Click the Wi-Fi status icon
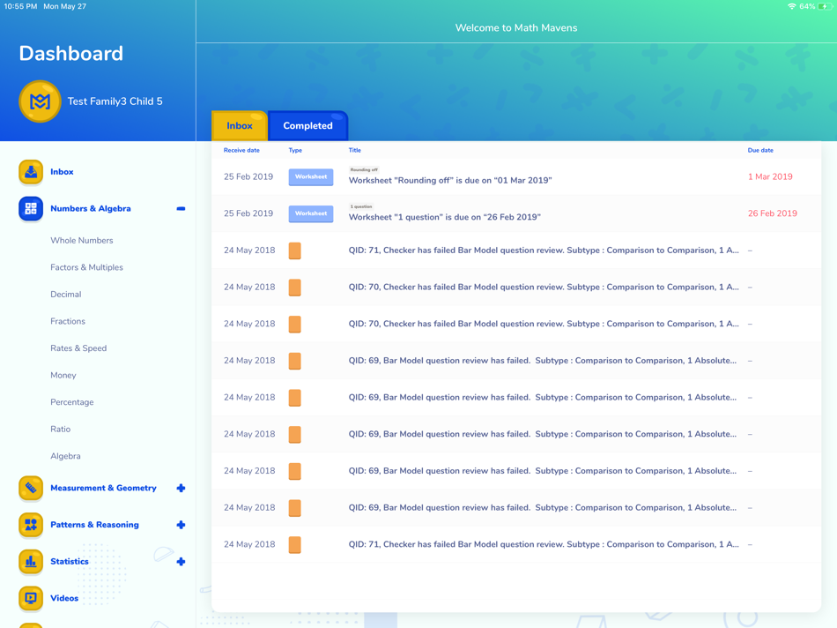The width and height of the screenshot is (837, 628). (x=792, y=6)
